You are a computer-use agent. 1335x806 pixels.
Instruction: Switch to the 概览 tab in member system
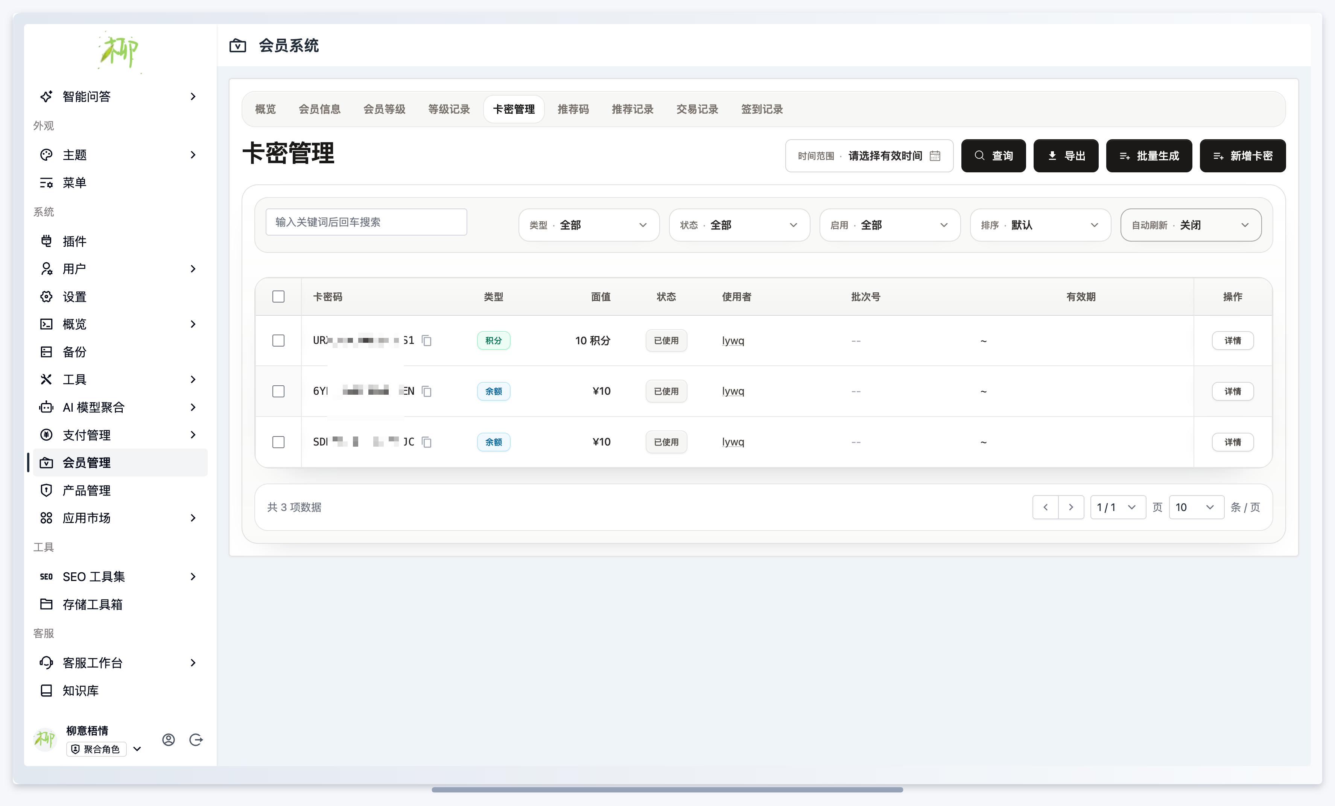tap(266, 109)
